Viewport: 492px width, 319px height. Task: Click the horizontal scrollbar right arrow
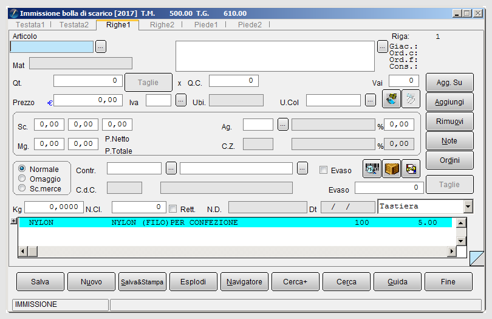click(452, 251)
